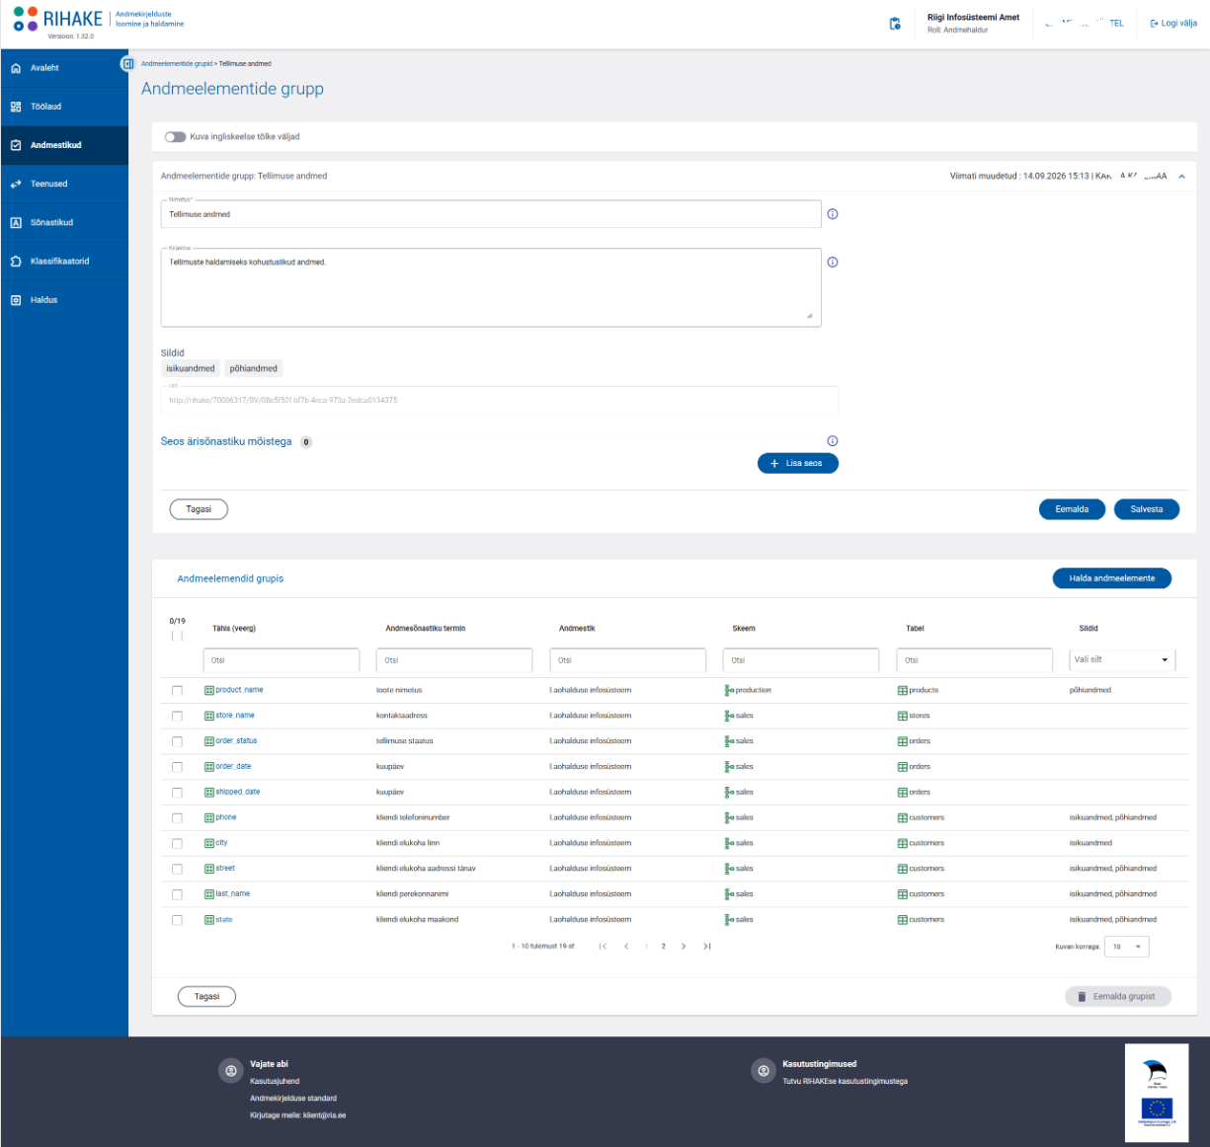Open the shipped_date column link
Image resolution: width=1210 pixels, height=1147 pixels.
click(x=238, y=792)
